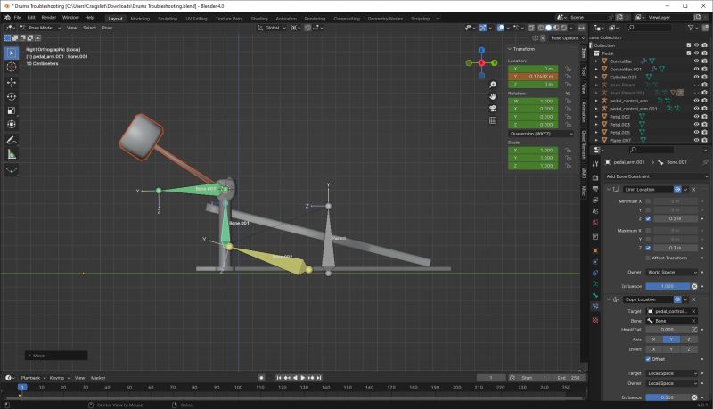Adjust Limit Location Influence slider
The image size is (713, 409).
[668, 286]
